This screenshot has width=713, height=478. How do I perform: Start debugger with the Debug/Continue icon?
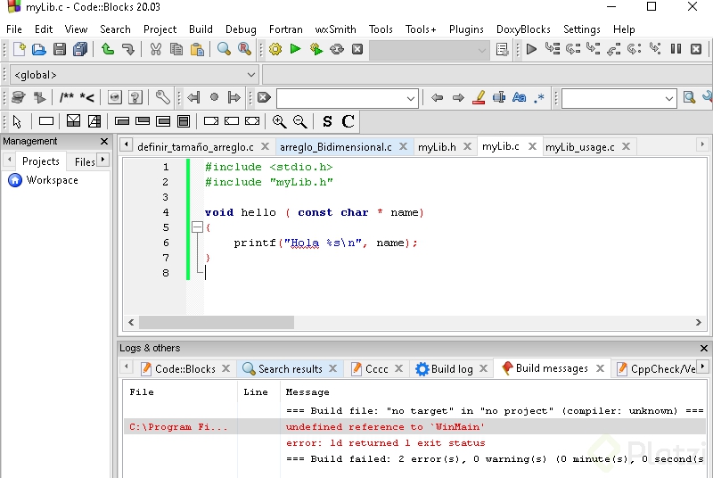(x=531, y=49)
